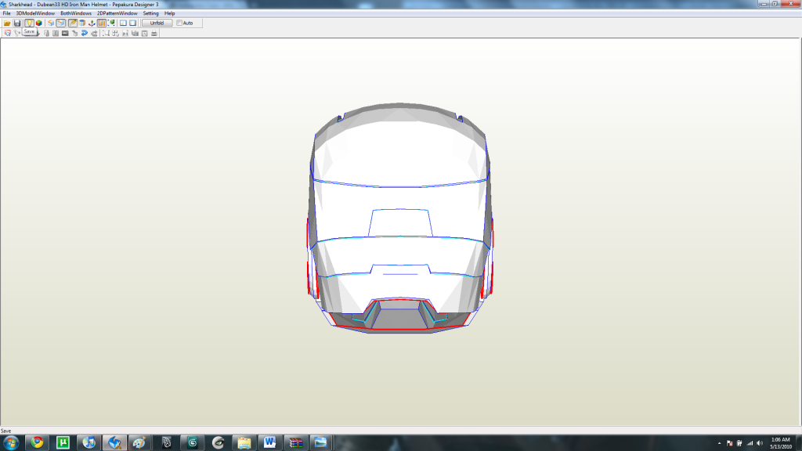This screenshot has width=802, height=451.
Task: Open WinRAR from the taskbar
Action: [x=295, y=443]
